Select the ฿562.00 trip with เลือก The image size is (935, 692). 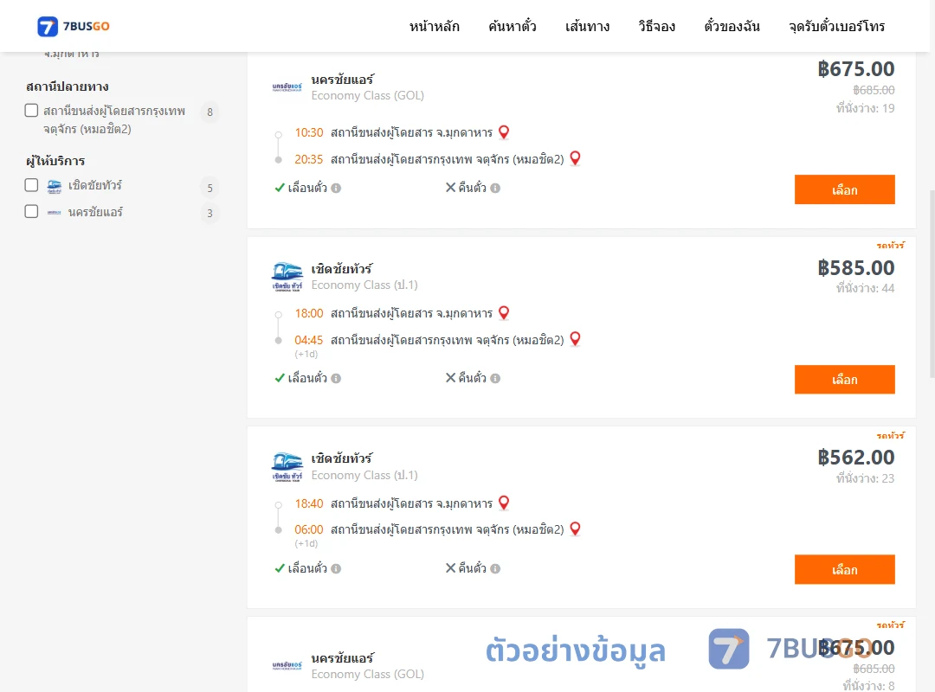tap(844, 569)
